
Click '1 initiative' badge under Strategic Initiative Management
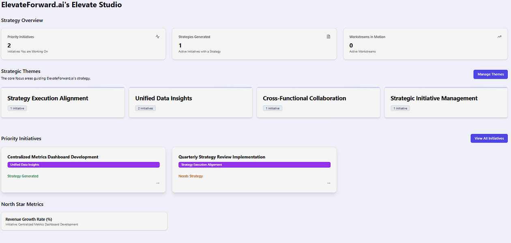pyautogui.click(x=400, y=108)
